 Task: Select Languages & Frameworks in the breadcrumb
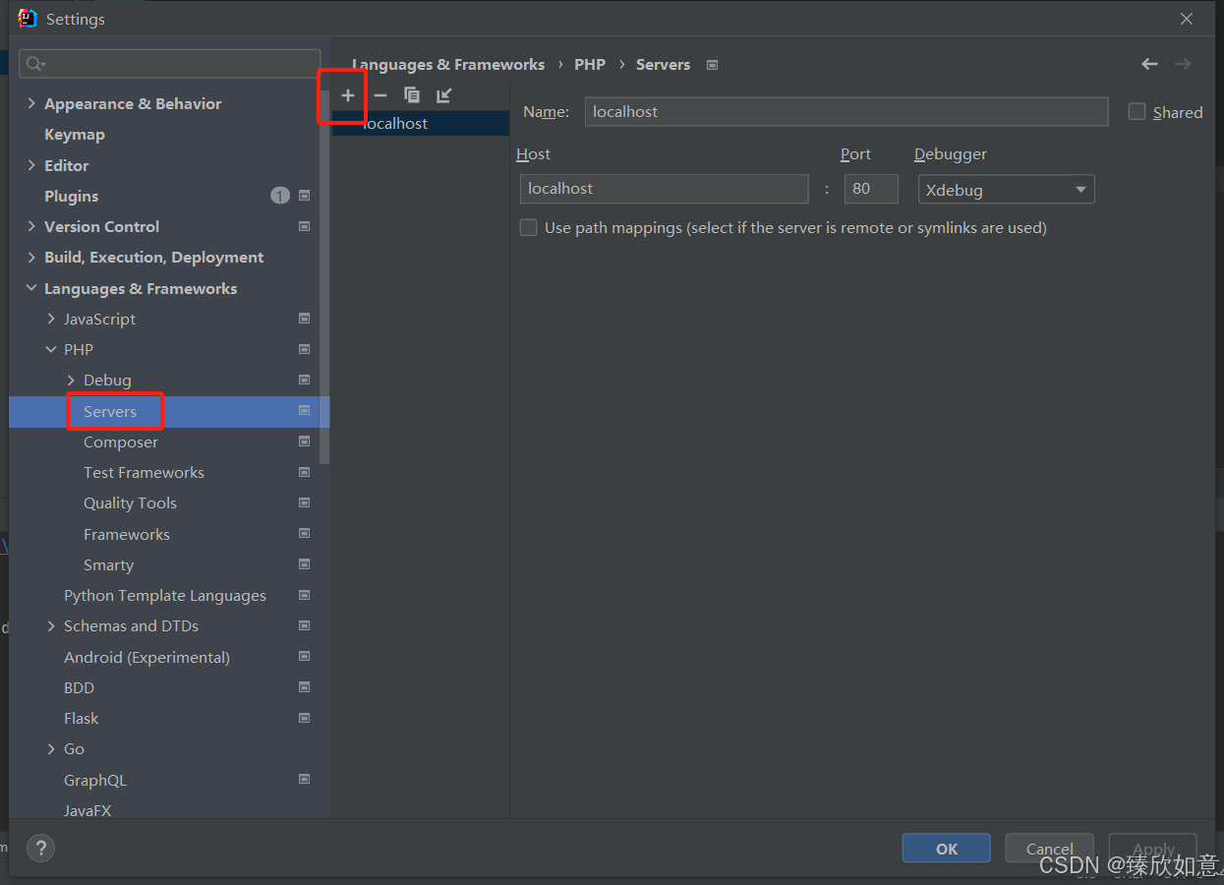[x=447, y=64]
